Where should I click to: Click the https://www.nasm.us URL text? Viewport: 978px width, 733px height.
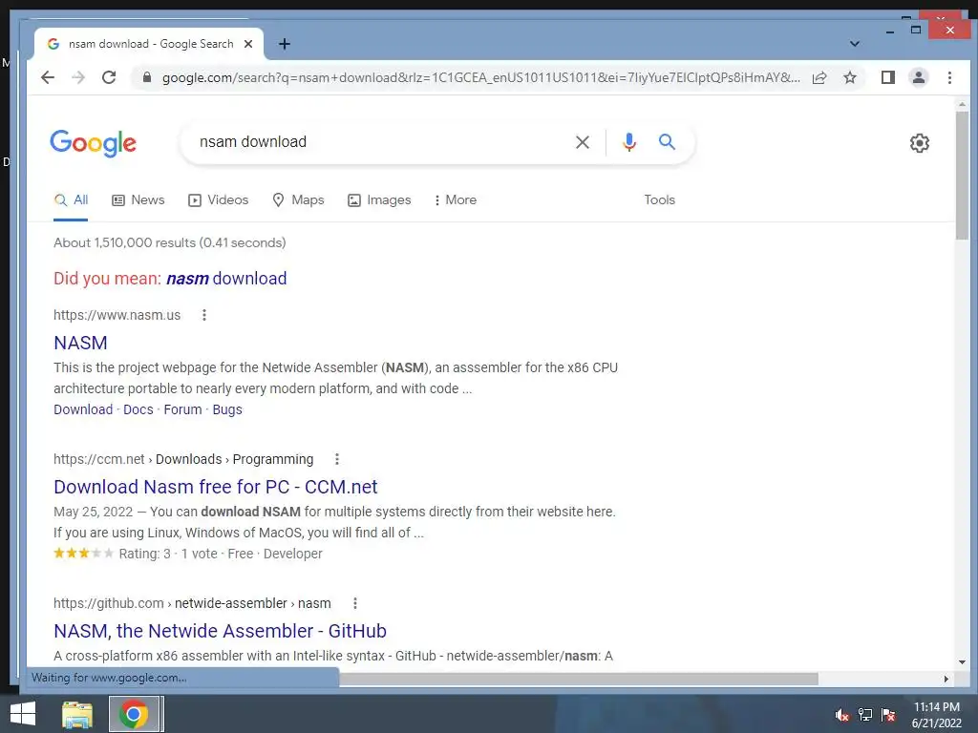tap(117, 315)
